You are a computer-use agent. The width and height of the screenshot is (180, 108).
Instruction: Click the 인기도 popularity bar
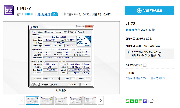pos(29,14)
